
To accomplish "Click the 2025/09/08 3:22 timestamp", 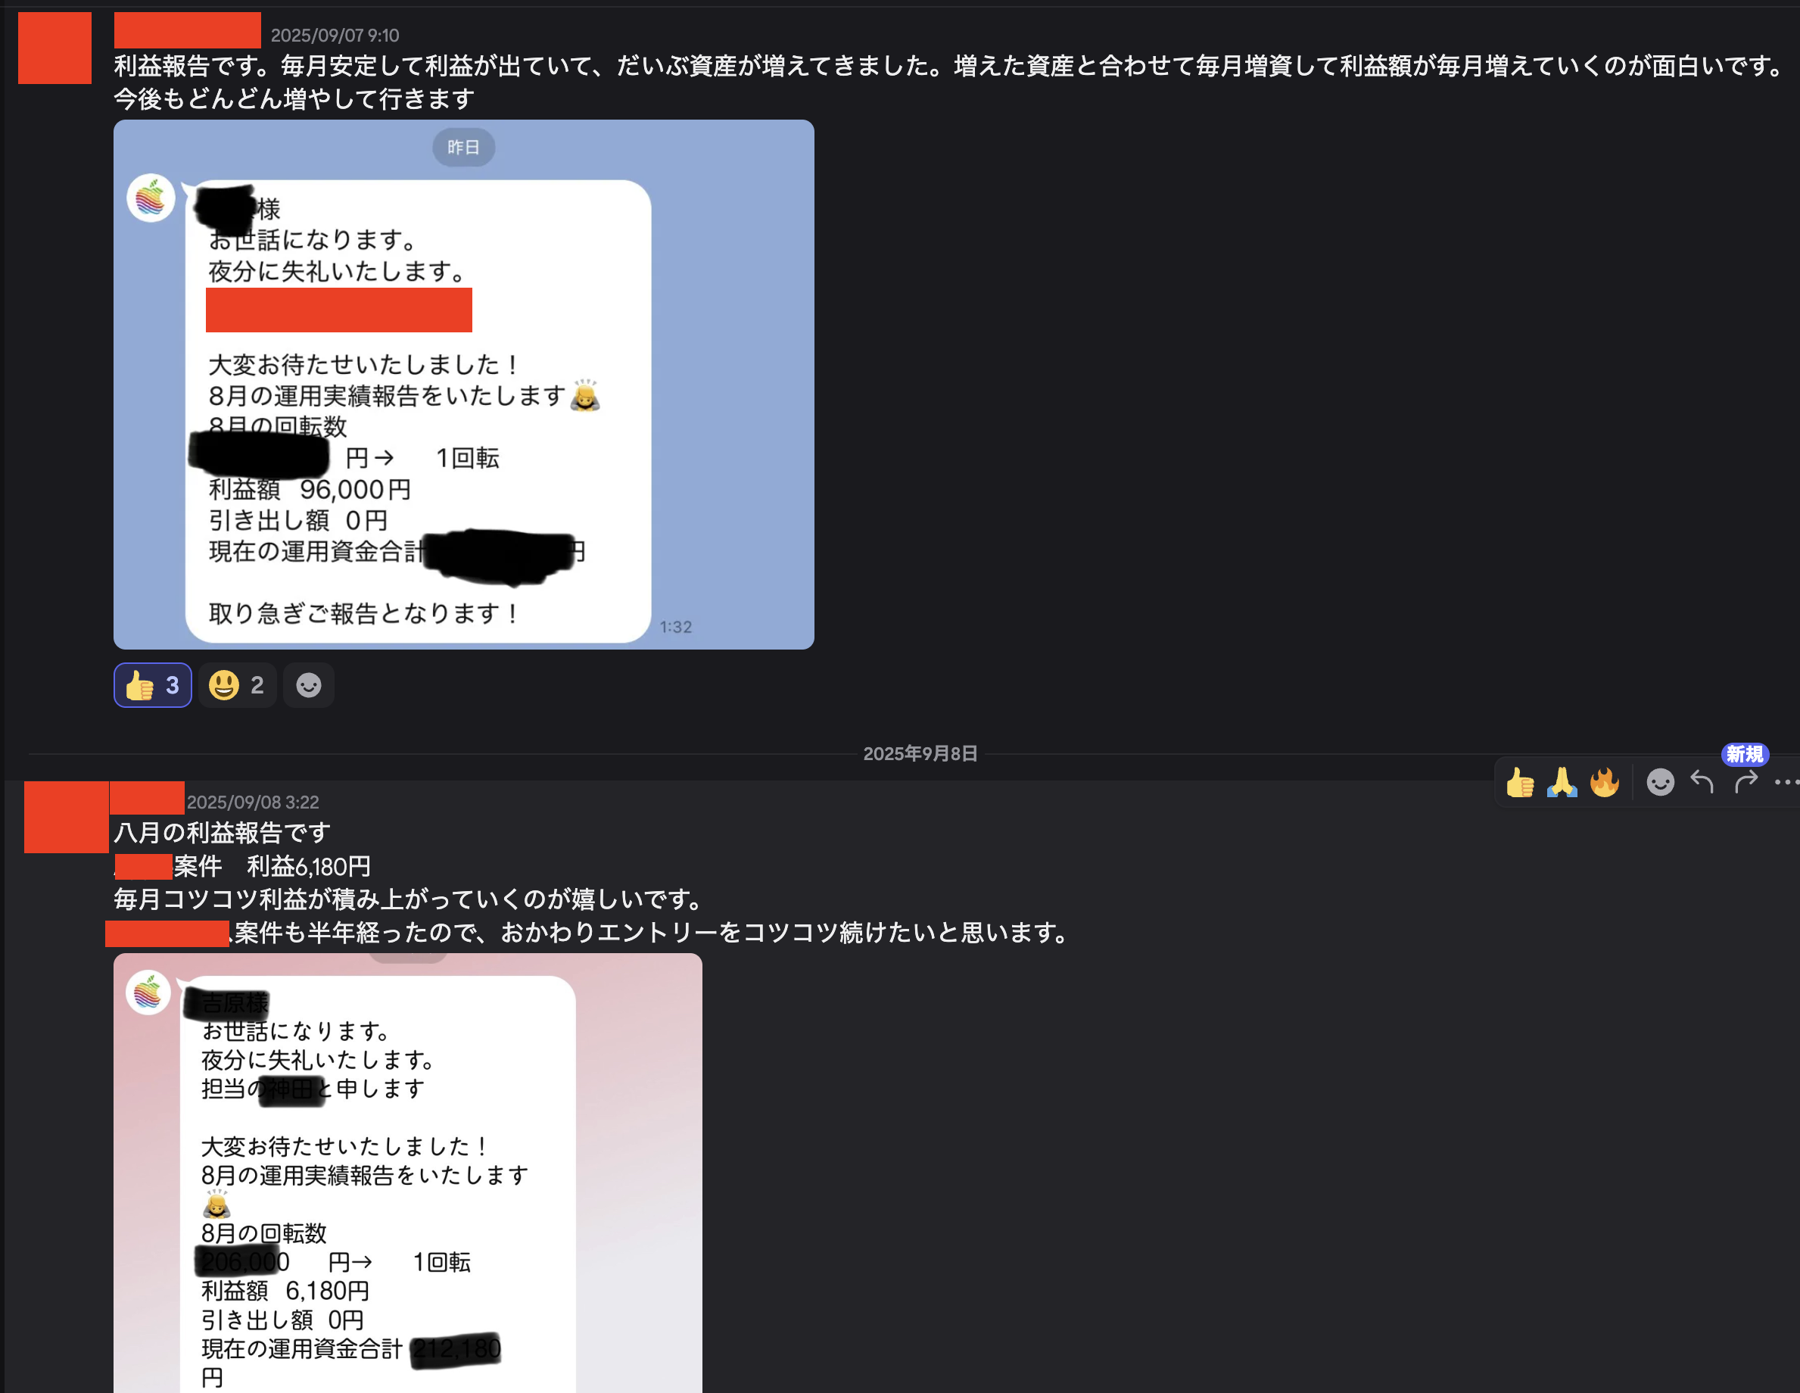I will (x=253, y=802).
